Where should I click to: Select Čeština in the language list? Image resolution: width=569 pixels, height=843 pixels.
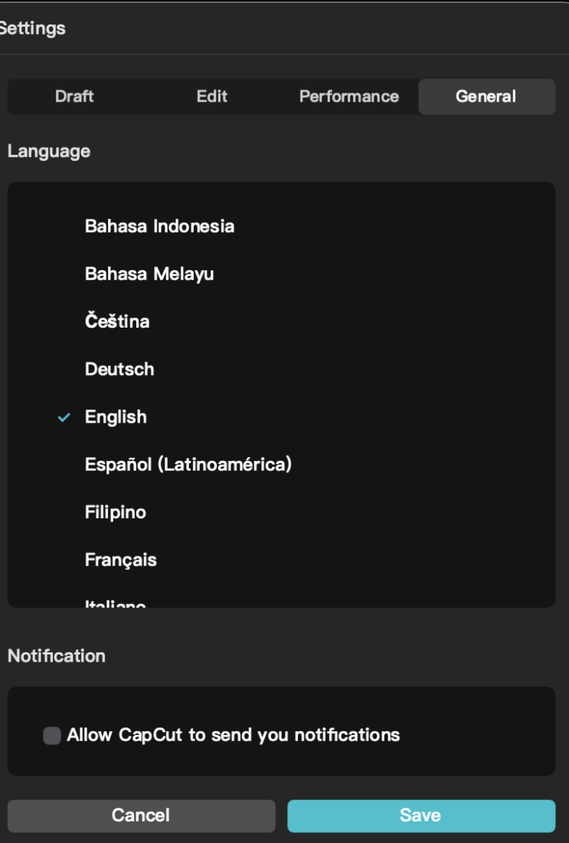(117, 322)
